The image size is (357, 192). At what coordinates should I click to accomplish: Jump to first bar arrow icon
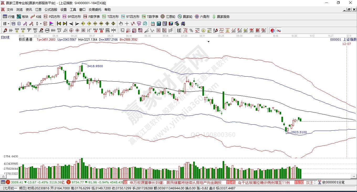(x=59, y=24)
